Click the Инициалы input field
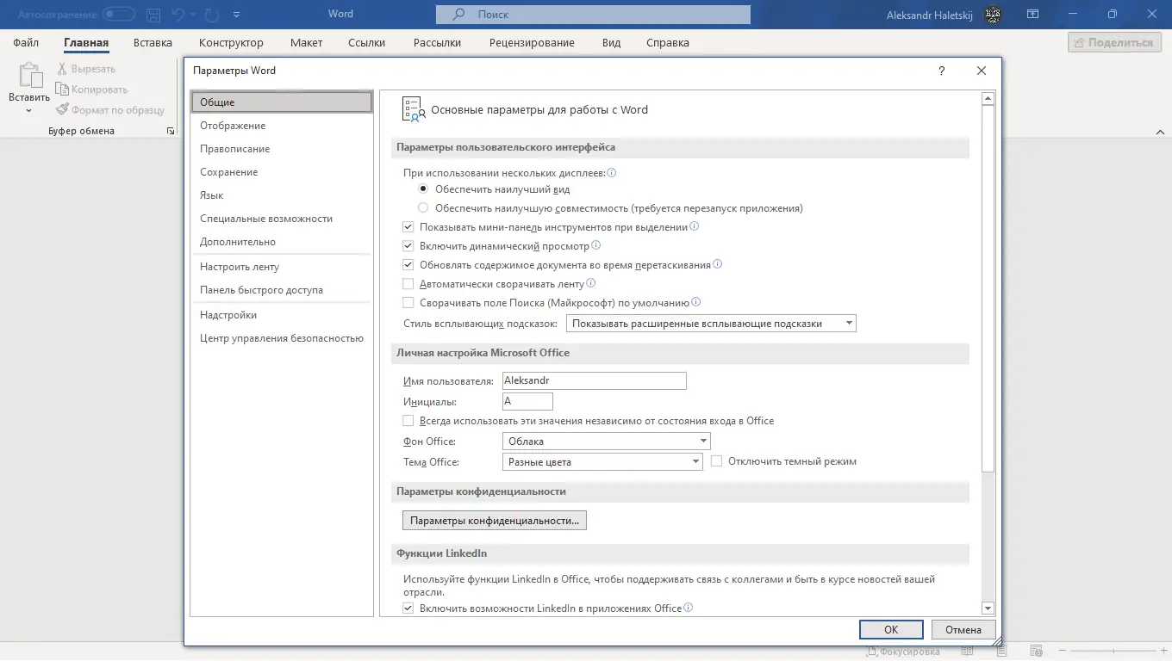This screenshot has height=661, width=1172. click(527, 402)
